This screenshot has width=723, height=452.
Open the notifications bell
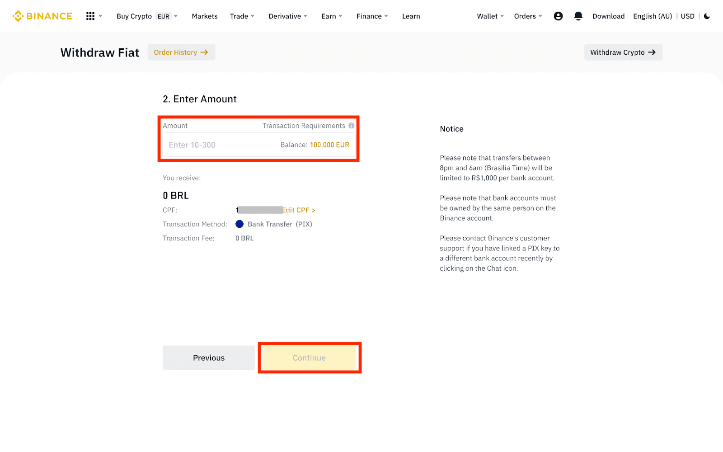pos(578,16)
